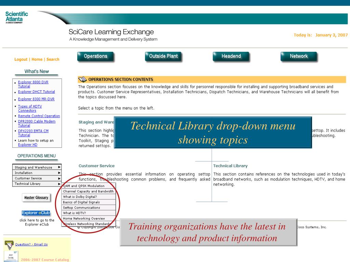The height and width of the screenshot is (262, 350).
Task: Click the SciCare Learning Exchange title
Action: (x=111, y=32)
